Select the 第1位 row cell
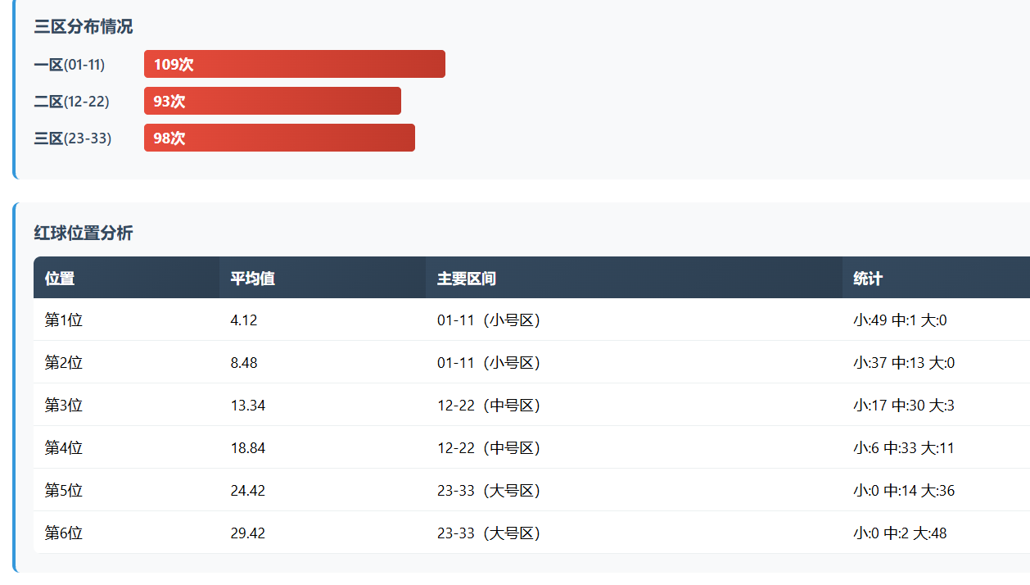The image size is (1030, 585). click(x=64, y=320)
